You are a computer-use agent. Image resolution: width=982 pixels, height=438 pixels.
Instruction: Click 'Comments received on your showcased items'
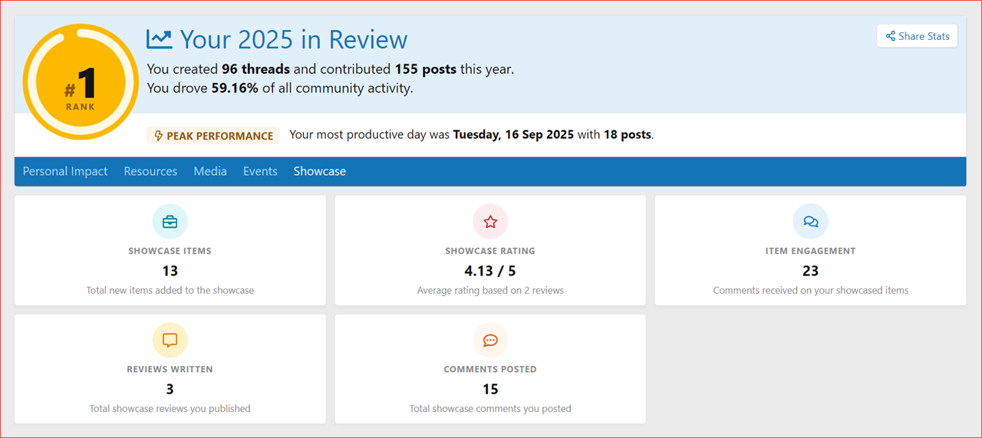point(810,291)
